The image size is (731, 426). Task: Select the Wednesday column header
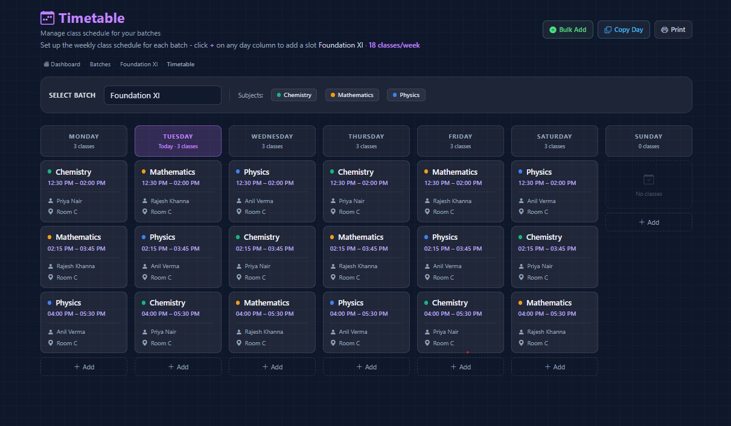(272, 141)
